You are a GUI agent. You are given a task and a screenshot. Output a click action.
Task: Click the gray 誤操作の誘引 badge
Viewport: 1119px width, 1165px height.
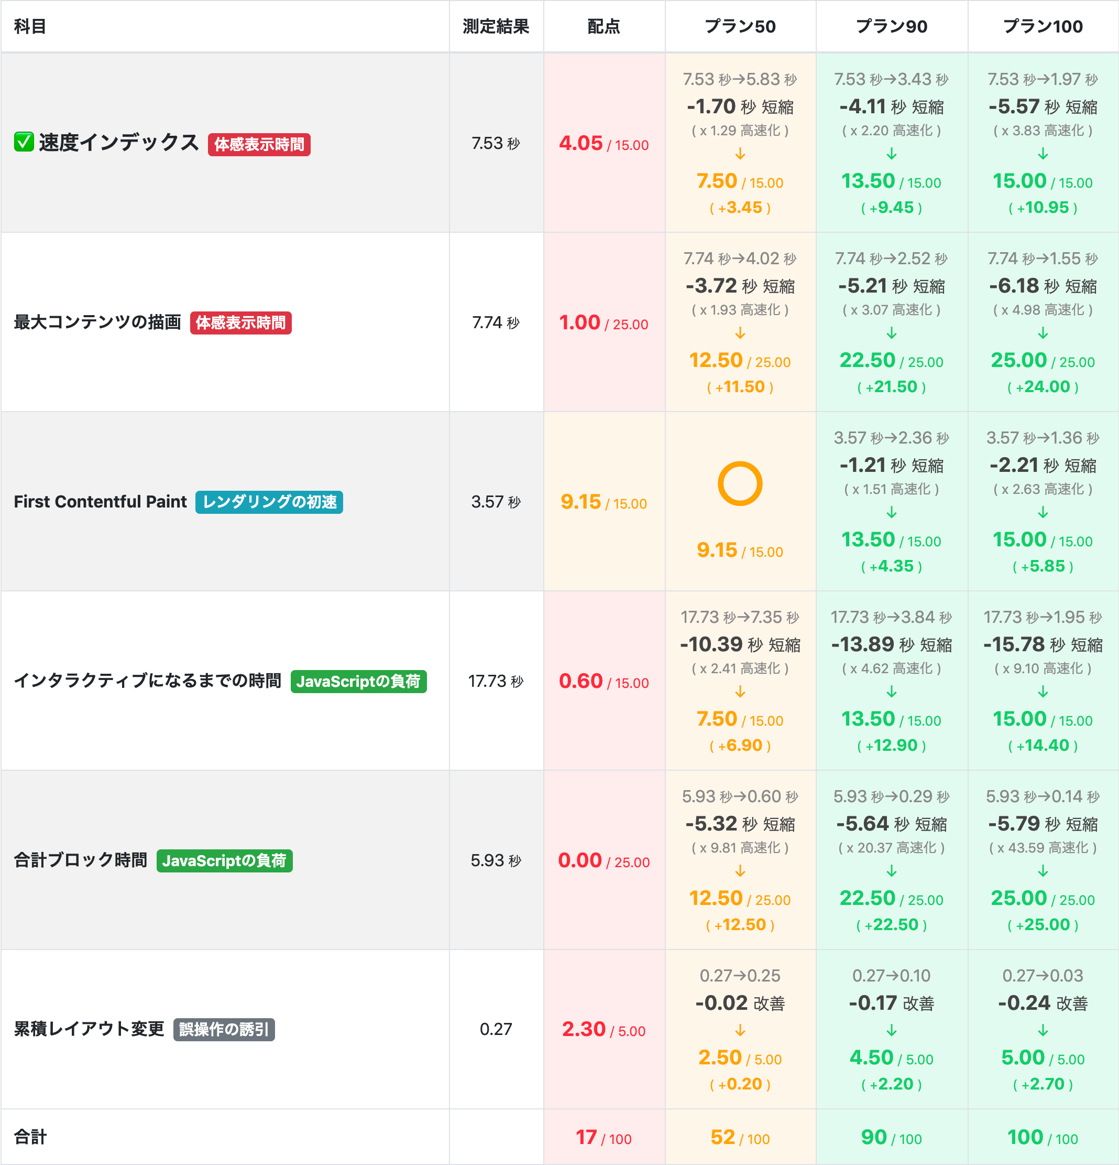[225, 1031]
